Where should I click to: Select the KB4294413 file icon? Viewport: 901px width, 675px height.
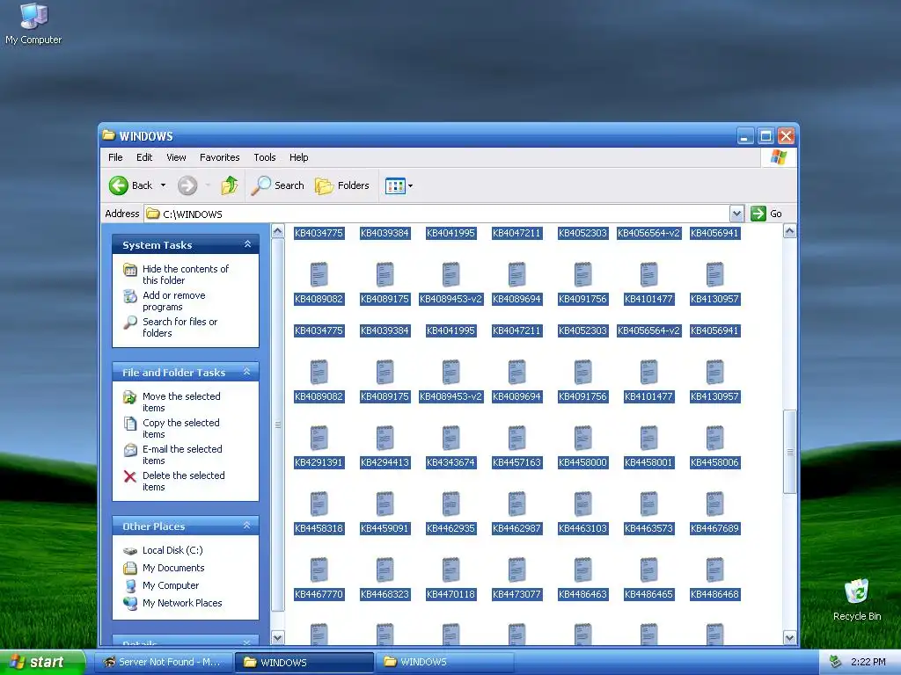(x=385, y=438)
